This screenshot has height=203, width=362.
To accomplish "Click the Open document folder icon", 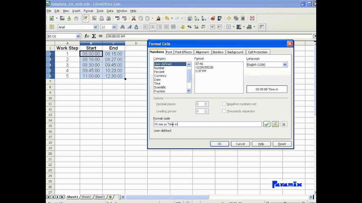I will point(62,18).
